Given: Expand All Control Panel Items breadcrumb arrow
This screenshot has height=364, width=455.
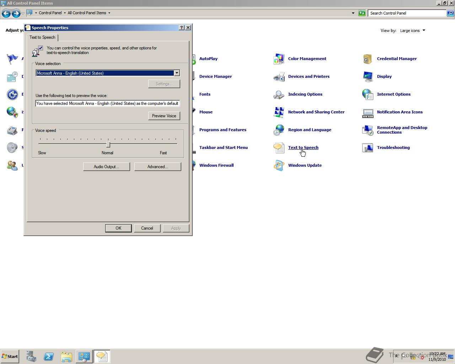Looking at the screenshot, I should [109, 13].
